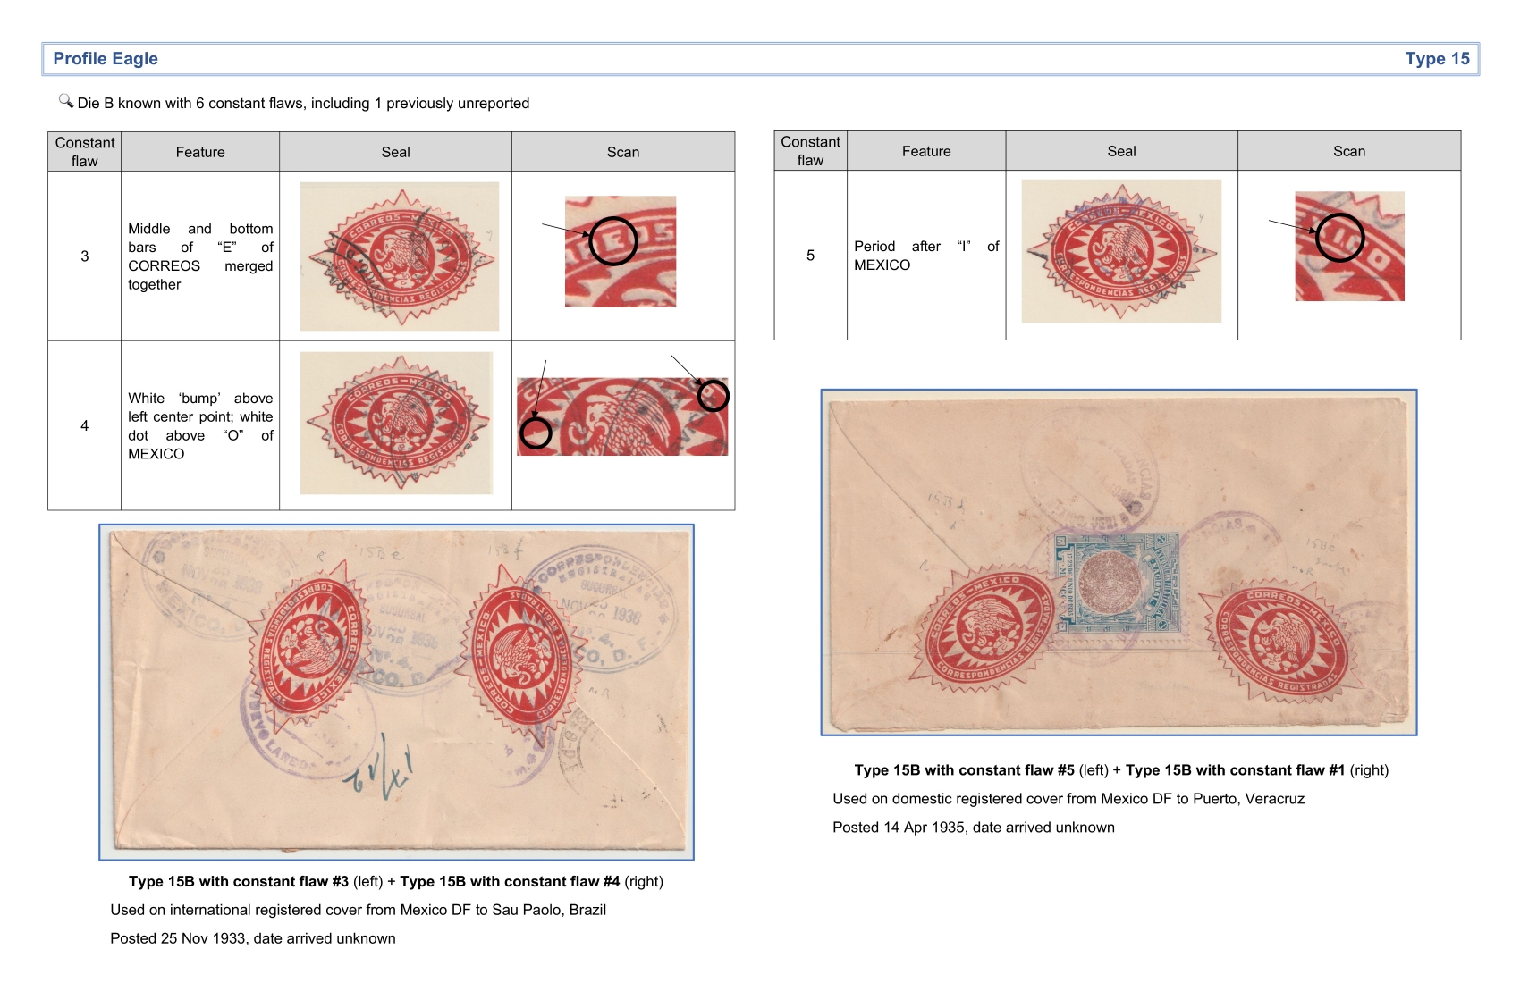Click the black circle marker on flaw 5 scan

click(1338, 238)
